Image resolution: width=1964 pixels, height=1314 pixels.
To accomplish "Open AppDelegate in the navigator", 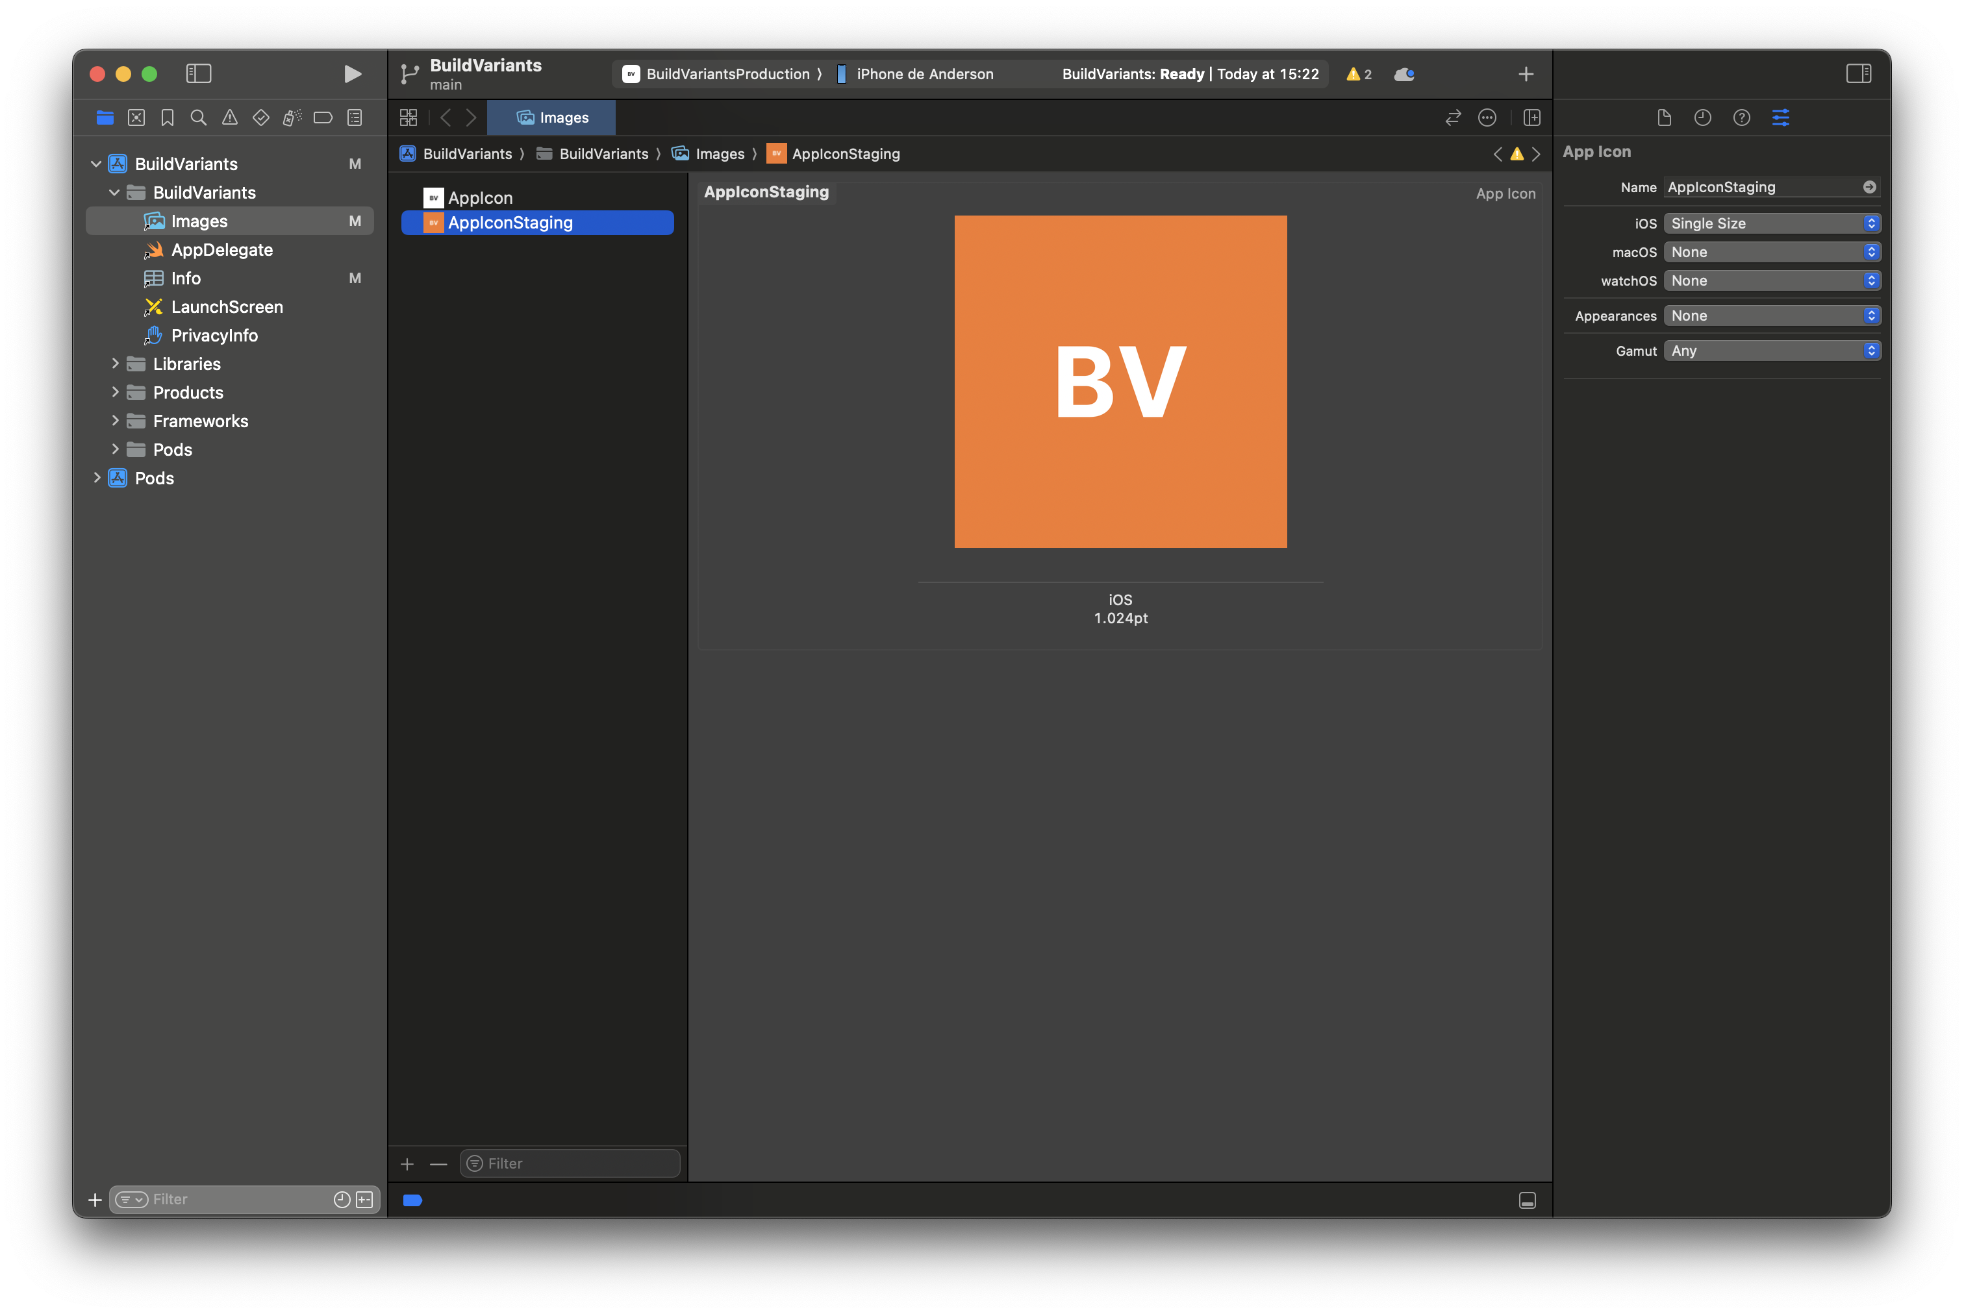I will (221, 250).
